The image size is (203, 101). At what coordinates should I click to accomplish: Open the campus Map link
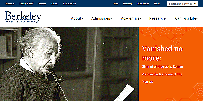pyautogui.click(x=116, y=4)
